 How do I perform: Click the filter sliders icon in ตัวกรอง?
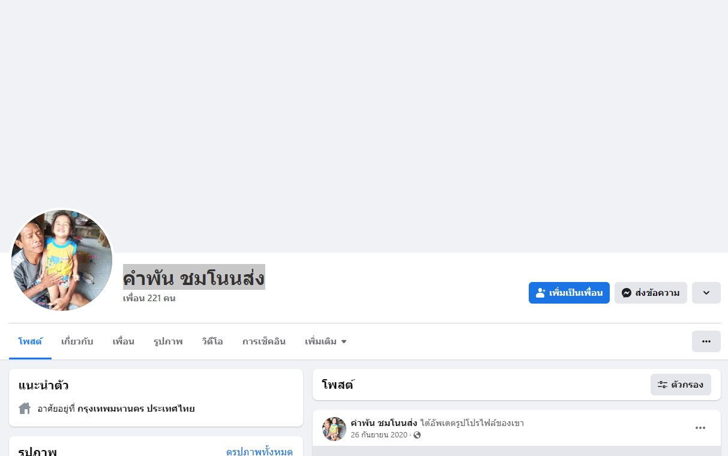(663, 385)
